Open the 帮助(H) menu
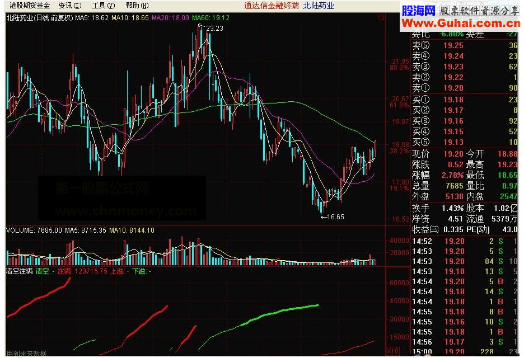The height and width of the screenshot is (358, 524). click(x=137, y=6)
